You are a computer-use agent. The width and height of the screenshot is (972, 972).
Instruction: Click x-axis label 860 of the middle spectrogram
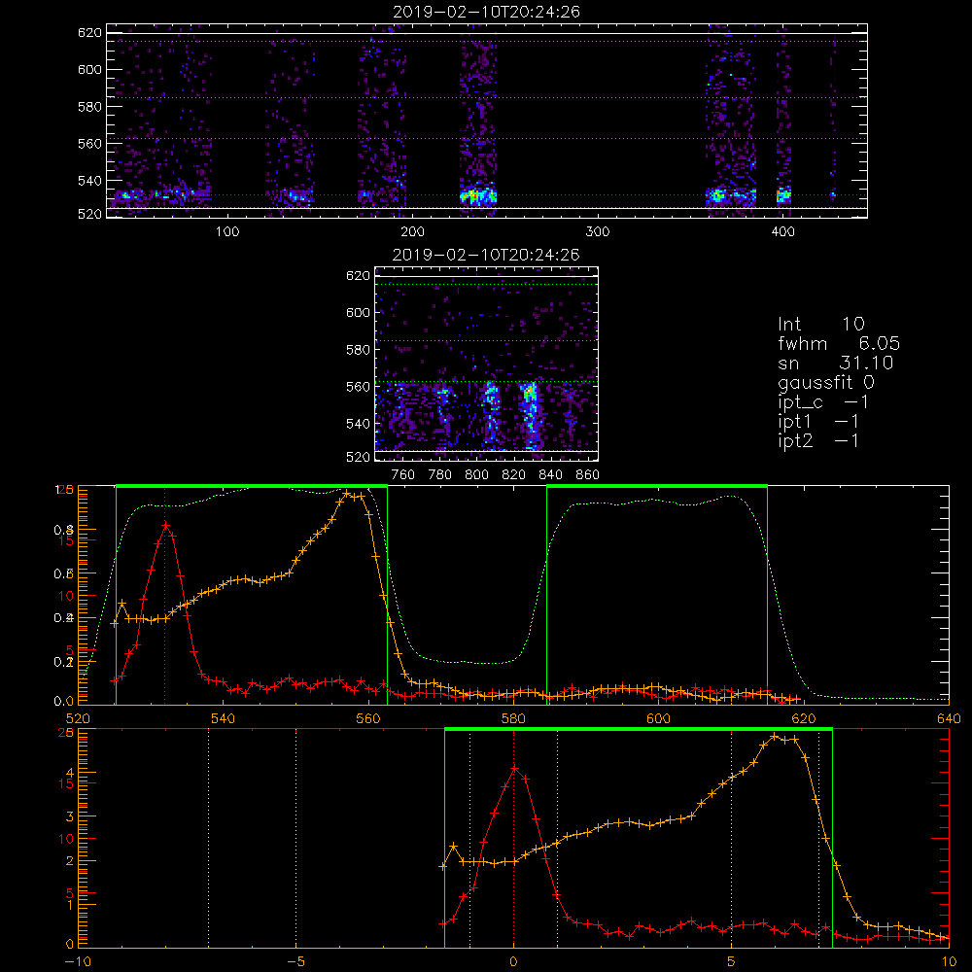(x=588, y=474)
